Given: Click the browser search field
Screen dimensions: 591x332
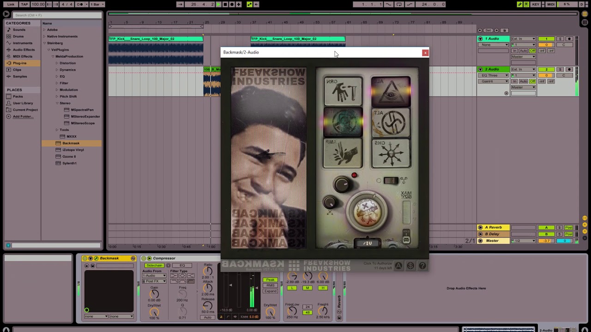Looking at the screenshot, I should click(57, 15).
